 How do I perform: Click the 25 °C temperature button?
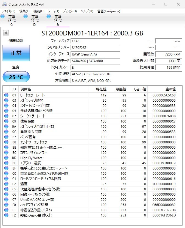(16, 77)
